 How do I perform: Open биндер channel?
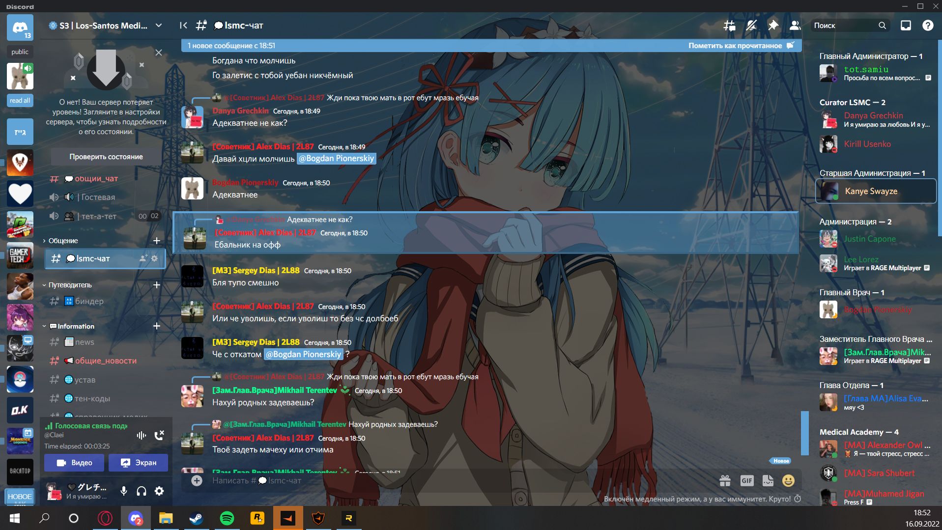click(89, 301)
